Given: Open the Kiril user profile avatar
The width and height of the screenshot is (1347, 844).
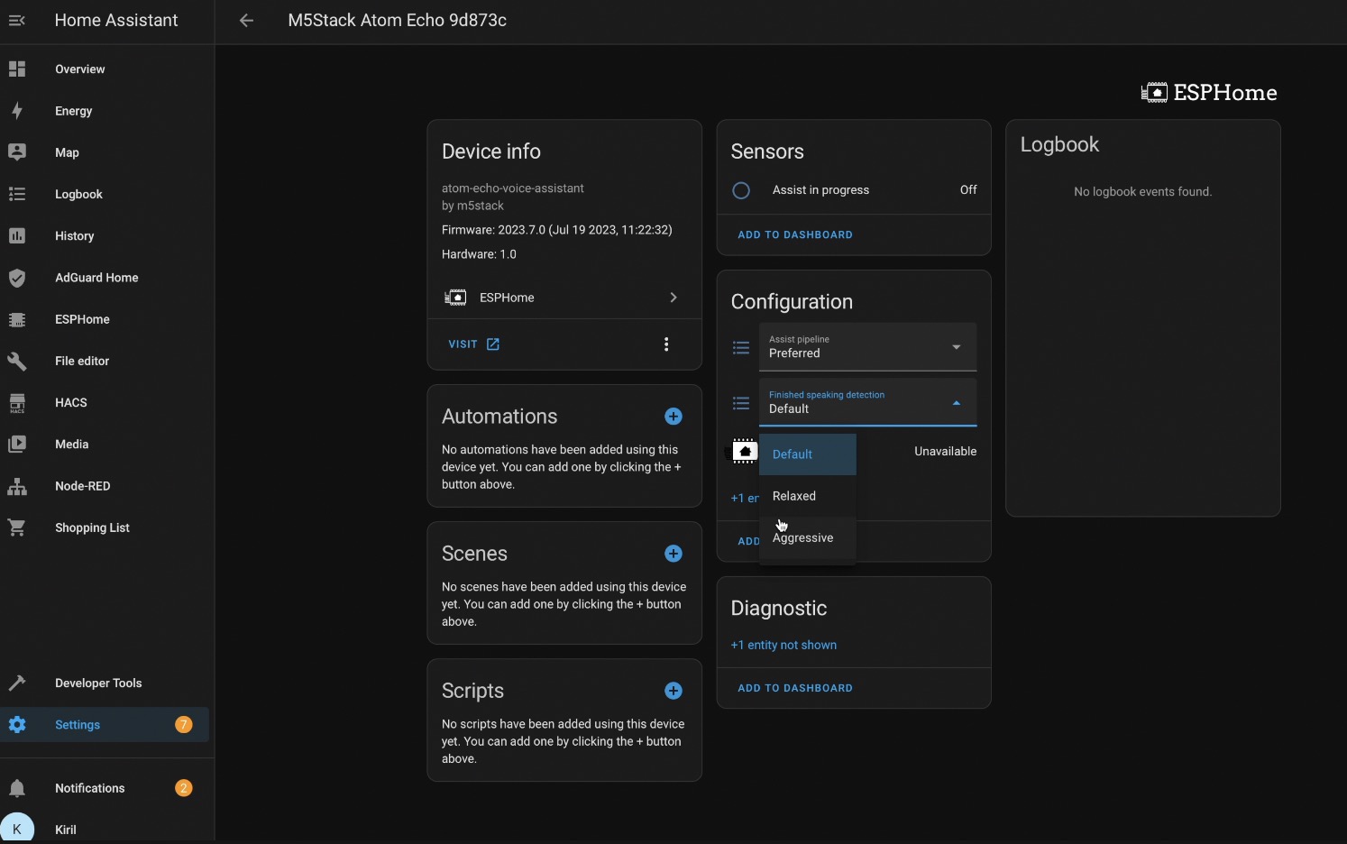Looking at the screenshot, I should point(17,829).
